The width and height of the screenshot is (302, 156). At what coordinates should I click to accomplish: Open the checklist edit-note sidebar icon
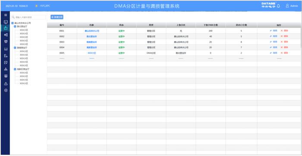pyautogui.click(x=6, y=62)
